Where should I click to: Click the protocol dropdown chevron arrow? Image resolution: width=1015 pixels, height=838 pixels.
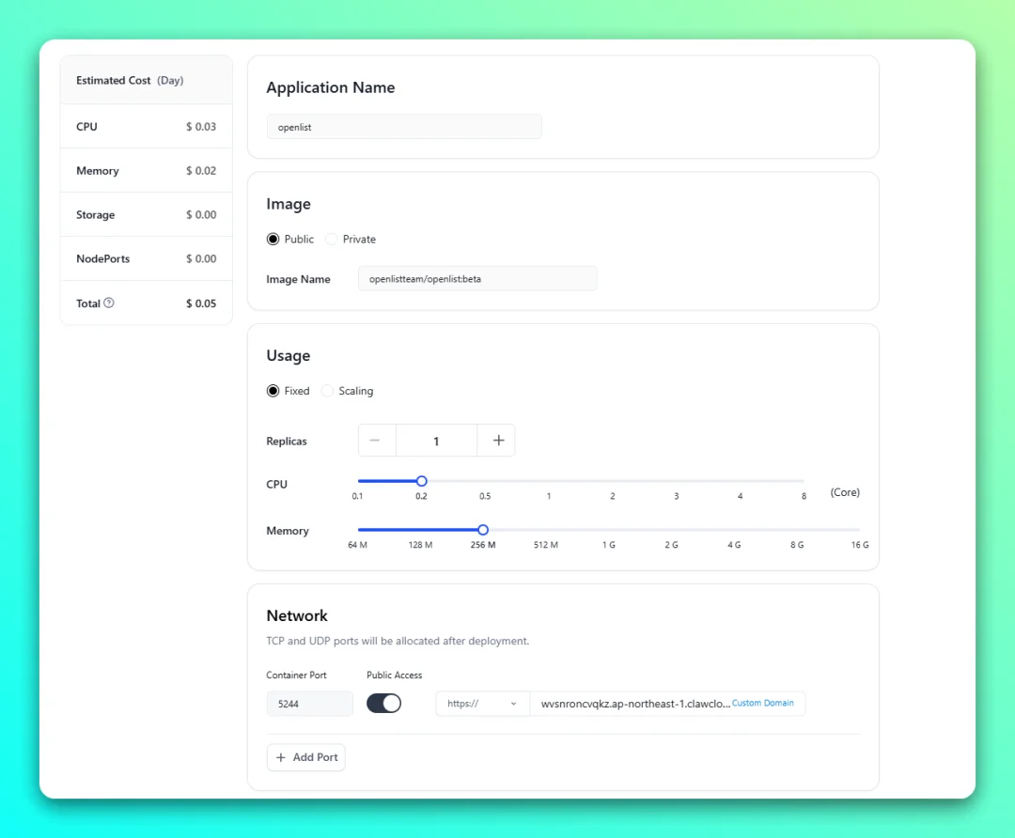point(513,704)
